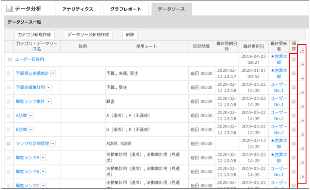Open the 顧客ランクB data source link
The height and width of the screenshot is (190, 310).
coord(28,172)
